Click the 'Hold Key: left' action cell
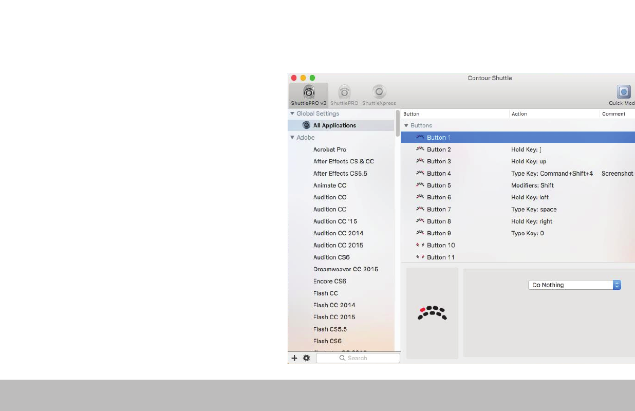This screenshot has height=411, width=635. pos(530,197)
